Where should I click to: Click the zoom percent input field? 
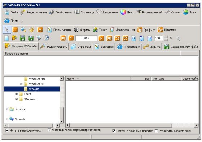(159, 38)
